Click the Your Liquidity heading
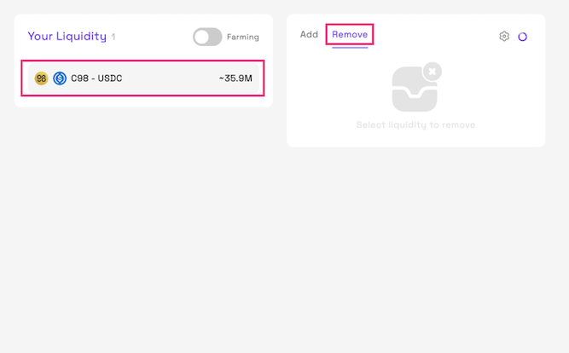The height and width of the screenshot is (353, 569). click(67, 37)
